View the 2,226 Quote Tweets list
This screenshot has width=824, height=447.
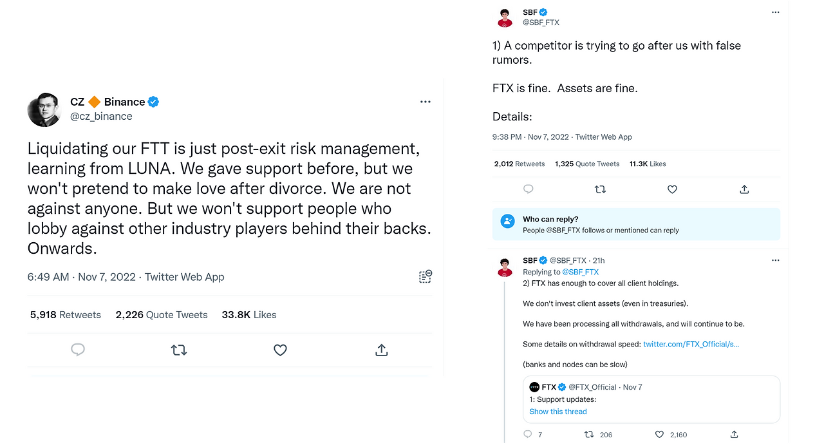[x=162, y=315]
